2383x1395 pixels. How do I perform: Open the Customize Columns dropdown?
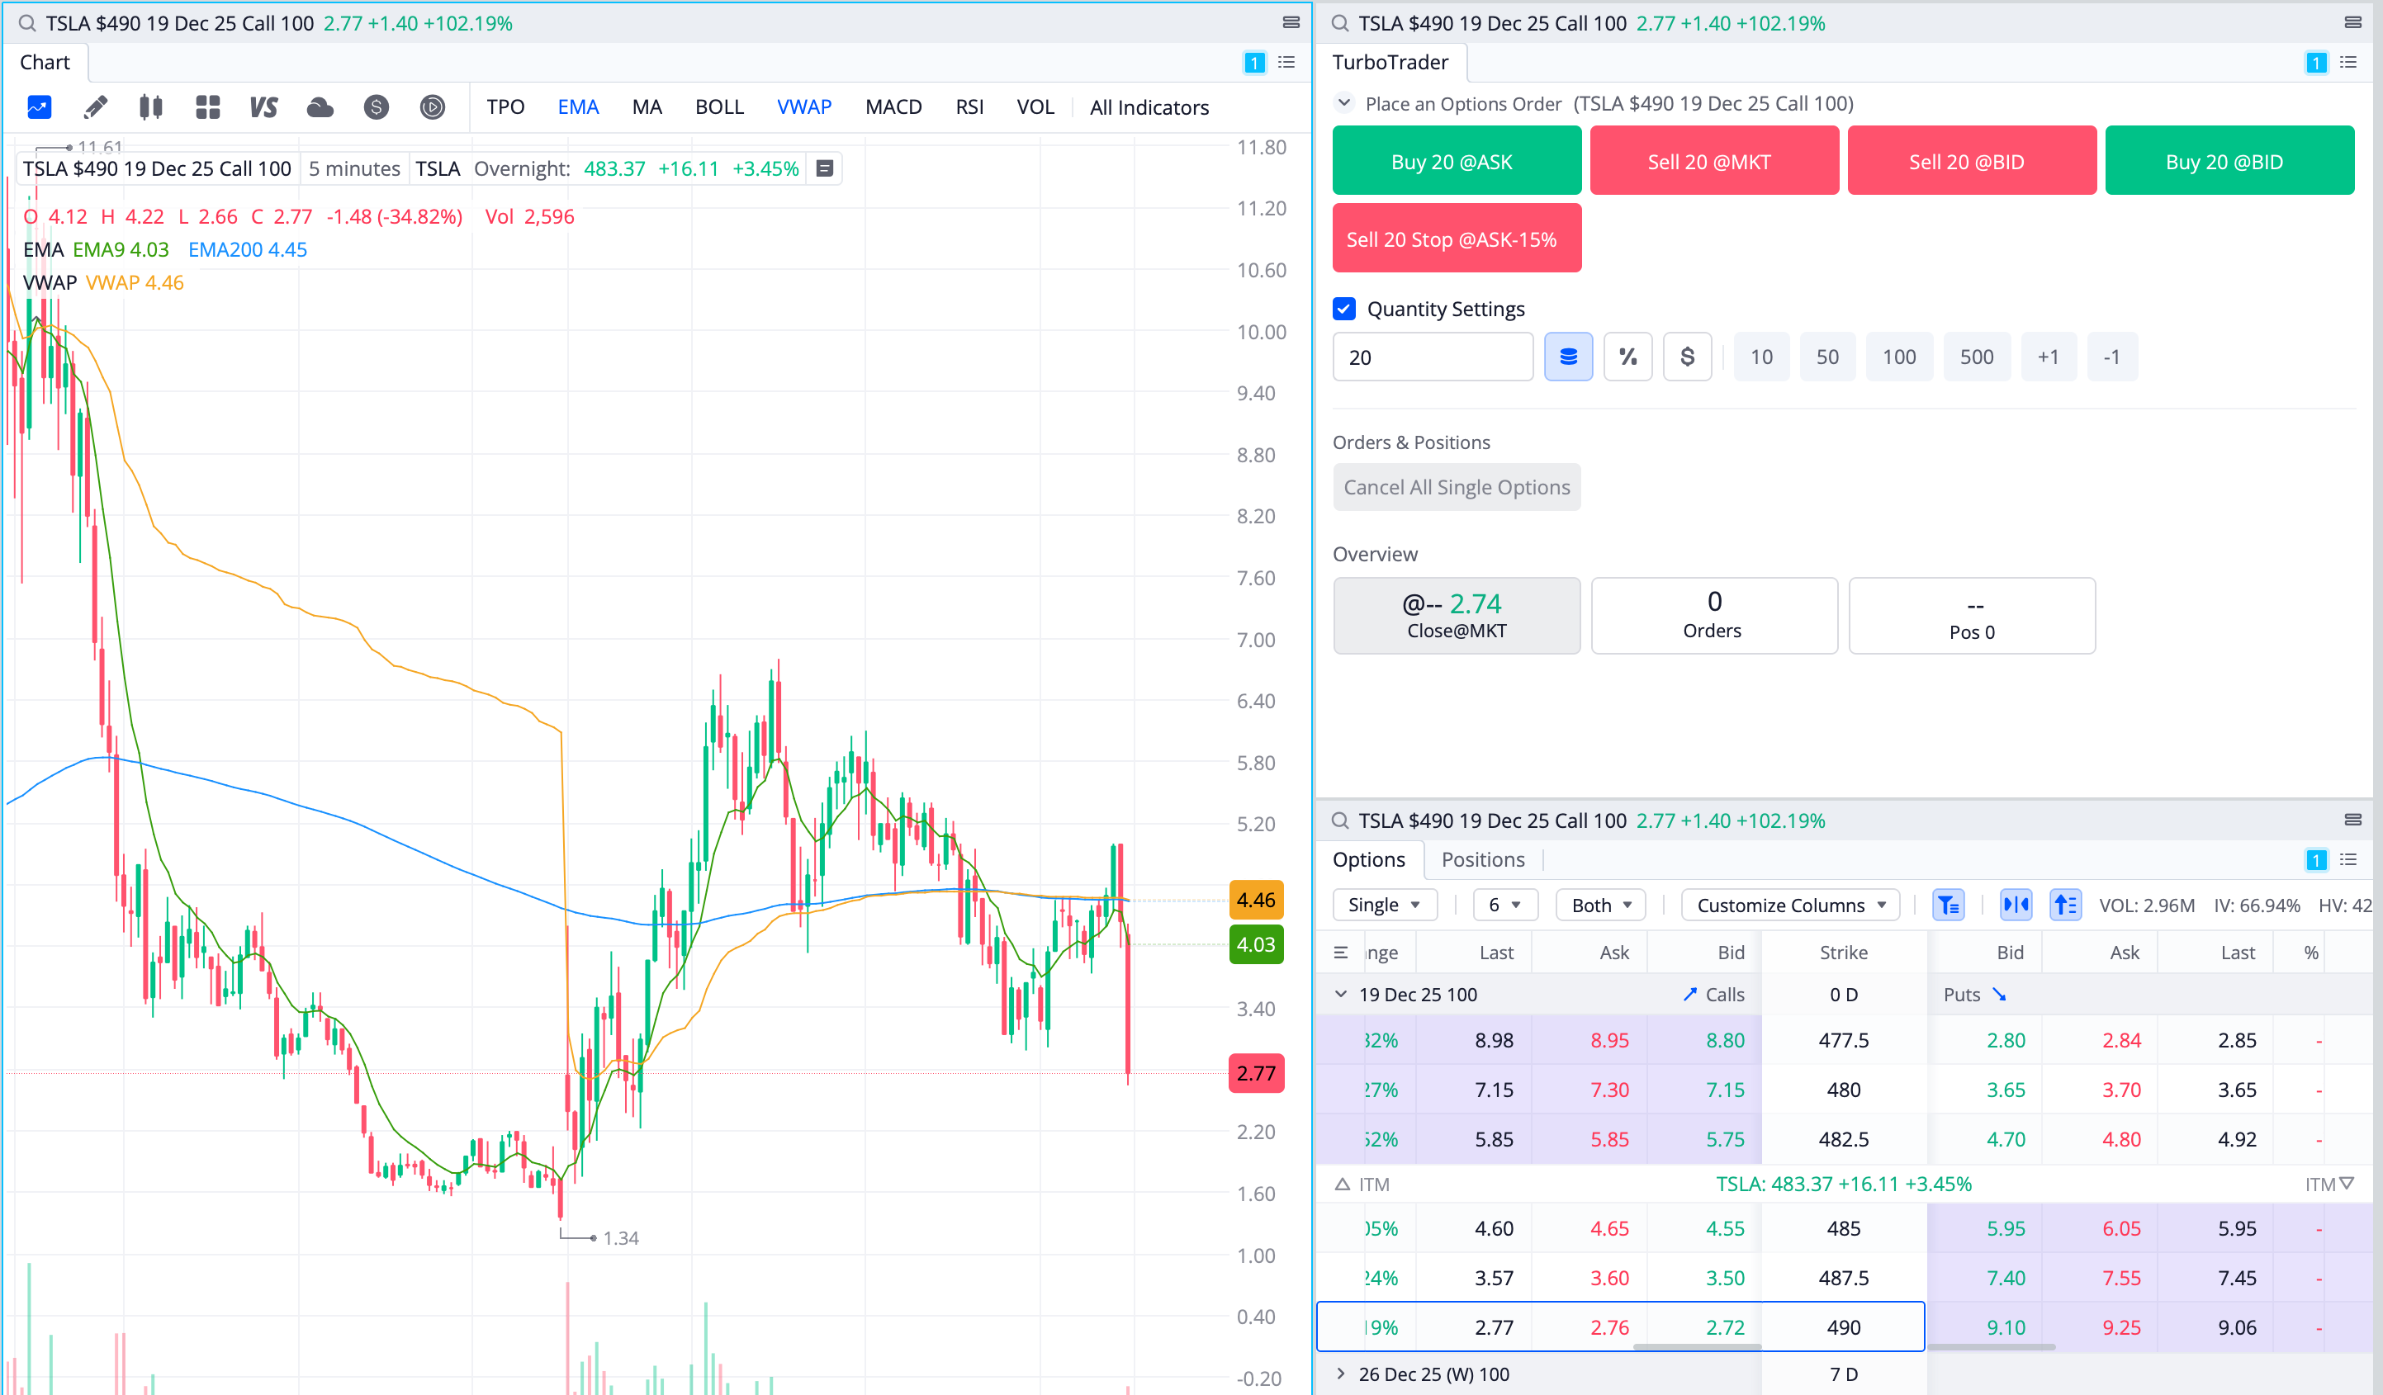[x=1790, y=905]
